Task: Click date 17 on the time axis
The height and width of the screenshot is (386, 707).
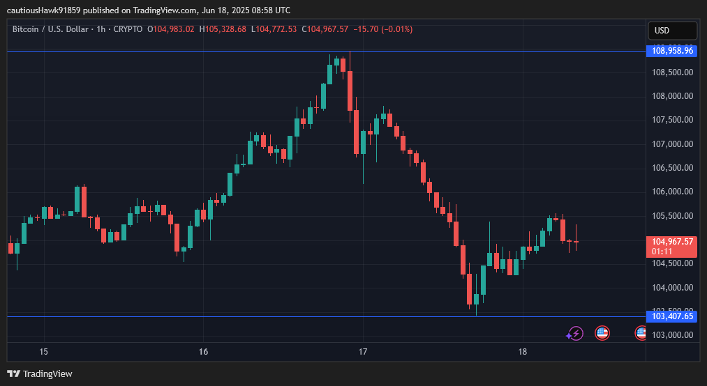Action: coord(363,352)
